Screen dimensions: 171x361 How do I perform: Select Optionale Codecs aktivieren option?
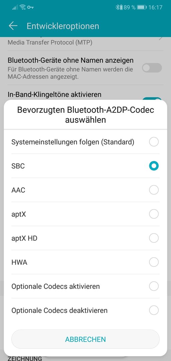pyautogui.click(x=85, y=286)
